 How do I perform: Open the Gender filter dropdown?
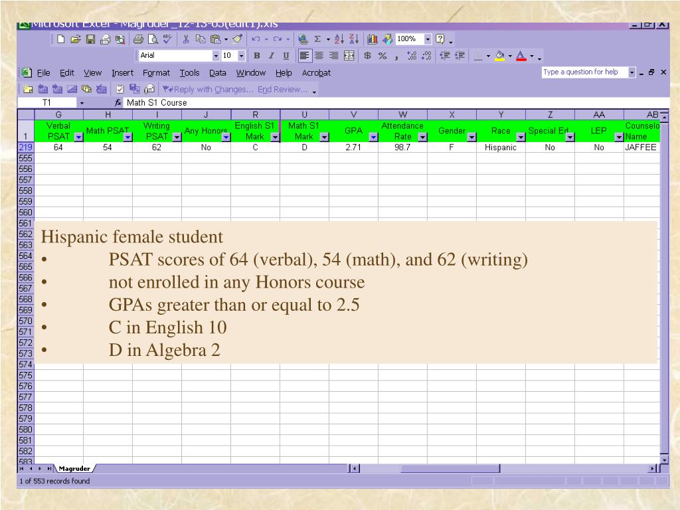[x=472, y=137]
